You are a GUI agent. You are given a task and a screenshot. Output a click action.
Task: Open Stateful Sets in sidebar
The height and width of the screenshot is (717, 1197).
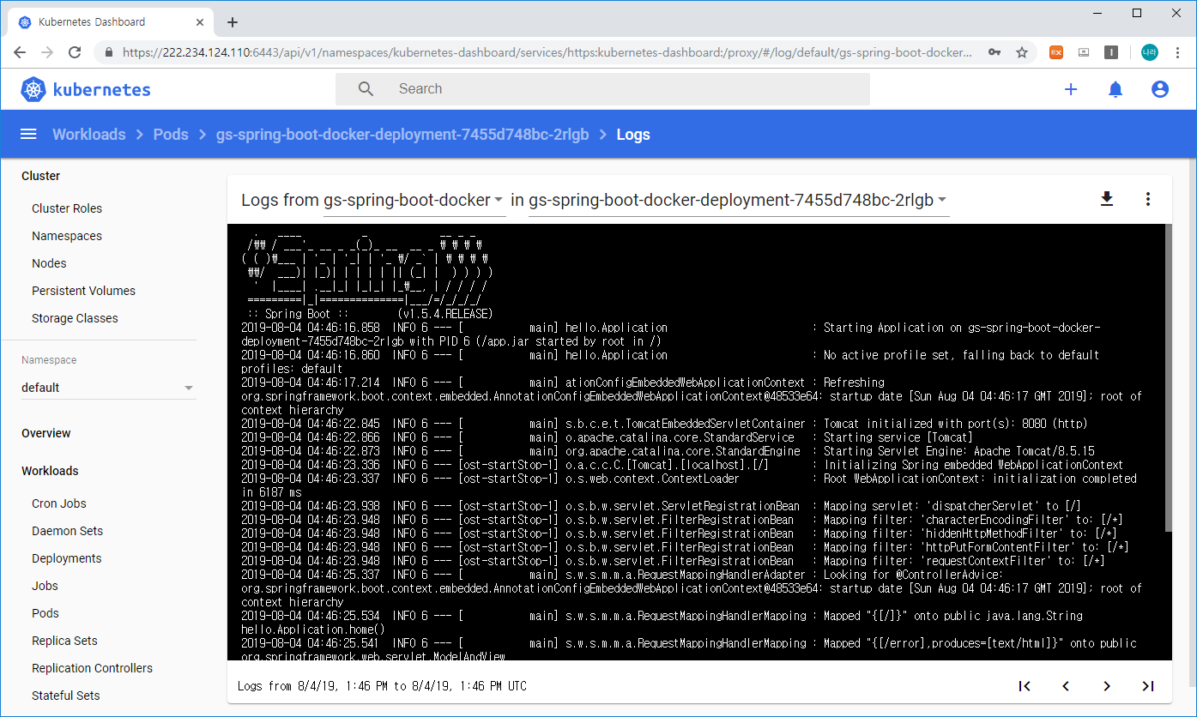coord(65,696)
